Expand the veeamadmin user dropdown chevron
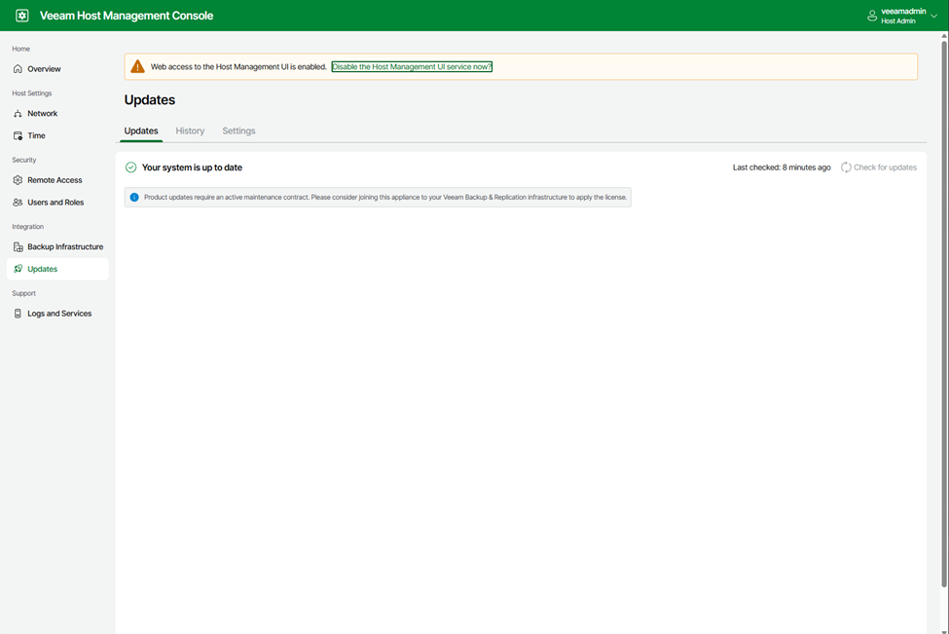Viewport: 949px width, 634px height. click(934, 16)
